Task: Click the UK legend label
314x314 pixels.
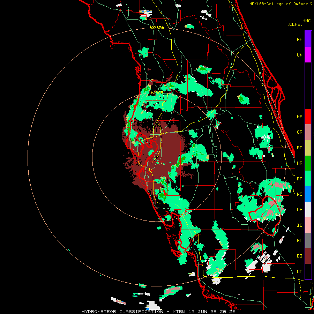Action: (x=299, y=55)
